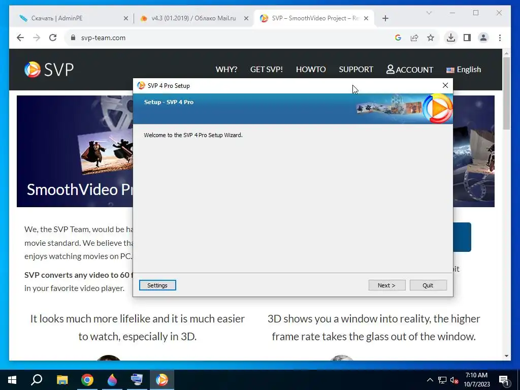Viewport: 520px width, 390px height.
Task: Open a new browser tab
Action: [385, 18]
